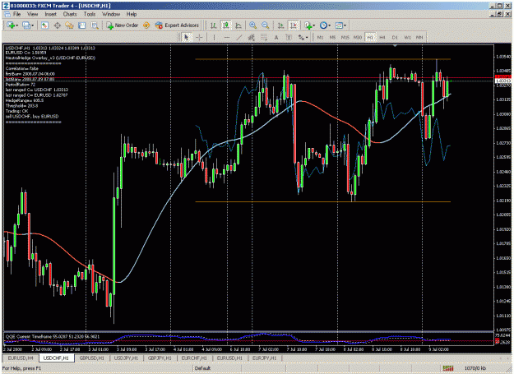Switch timeframe to M30

click(357, 37)
